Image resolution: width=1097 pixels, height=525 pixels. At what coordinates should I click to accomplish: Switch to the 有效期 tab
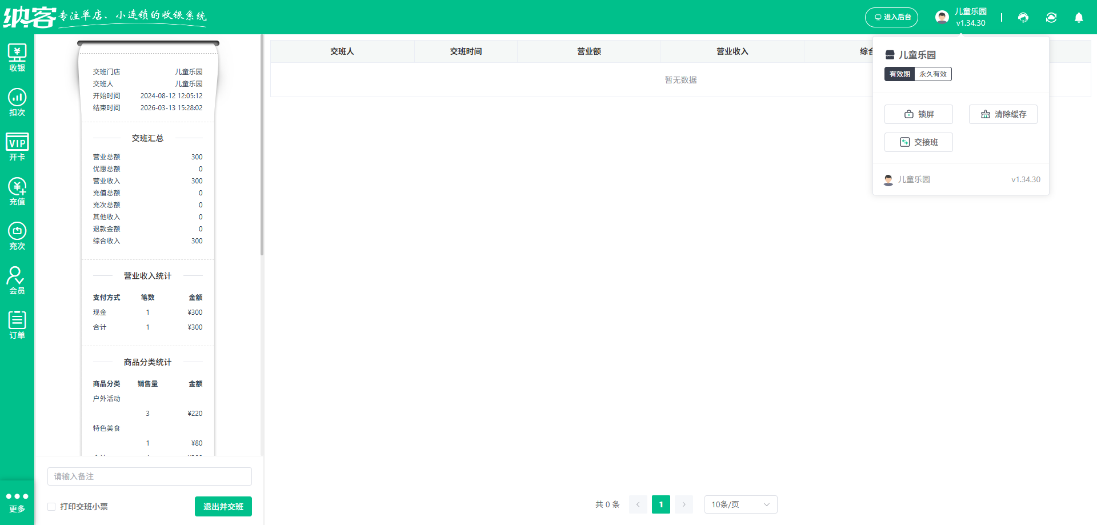pyautogui.click(x=899, y=74)
